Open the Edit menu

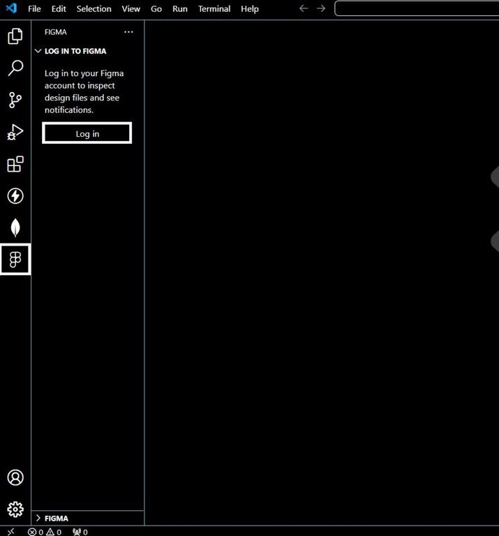click(59, 9)
